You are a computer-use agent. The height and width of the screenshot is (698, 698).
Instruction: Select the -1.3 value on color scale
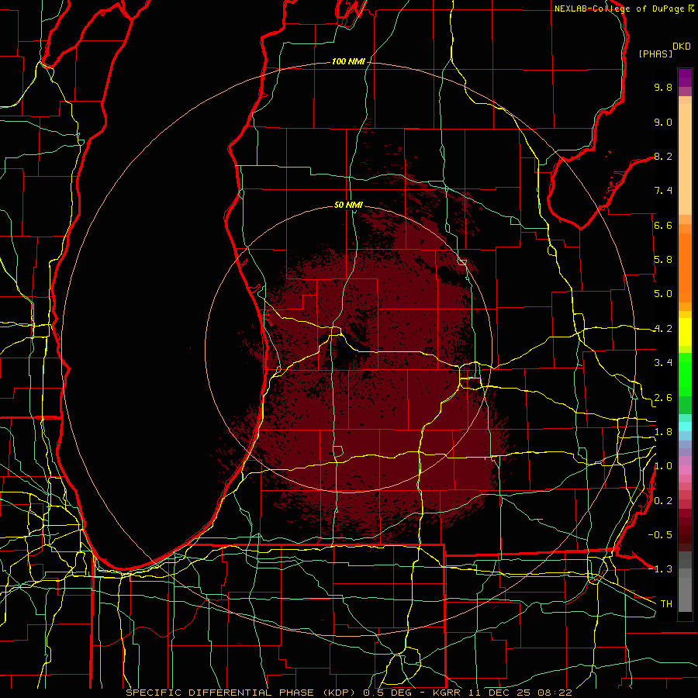tap(660, 569)
